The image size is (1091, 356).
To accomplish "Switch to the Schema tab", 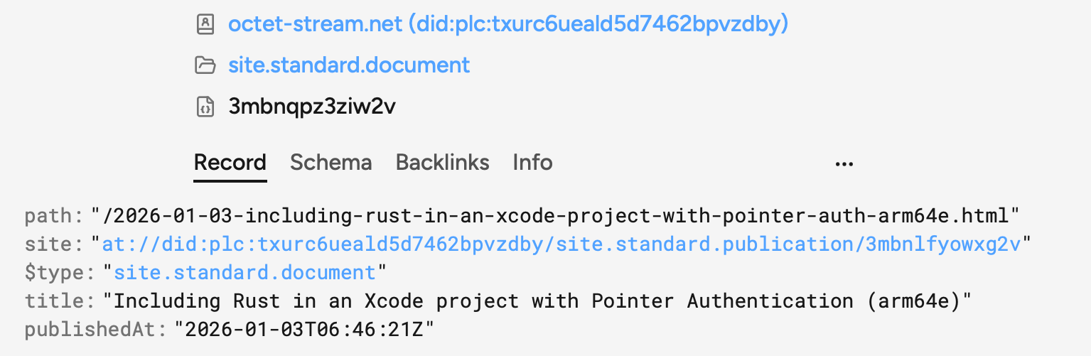I will click(x=330, y=163).
